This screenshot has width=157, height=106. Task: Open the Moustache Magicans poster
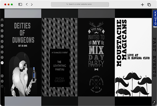(x=133, y=57)
